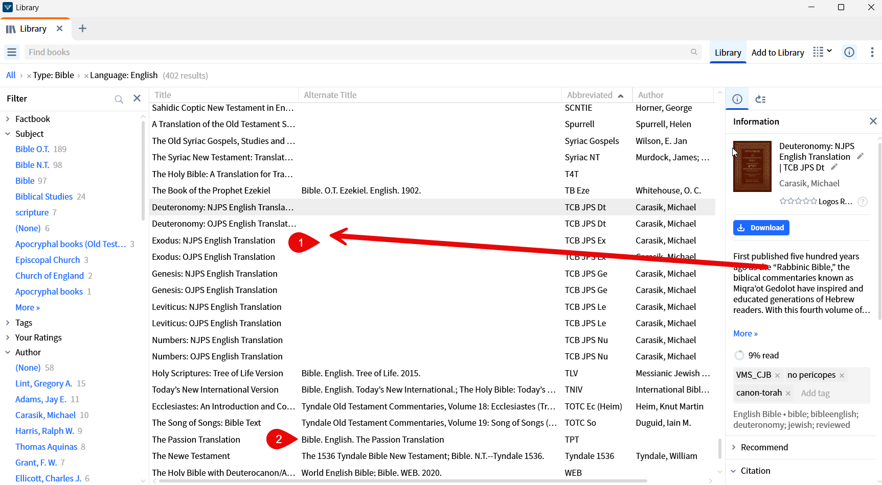This screenshot has width=882, height=485.
Task: Filter by the Biblical Studies subject
Action: [x=44, y=197]
